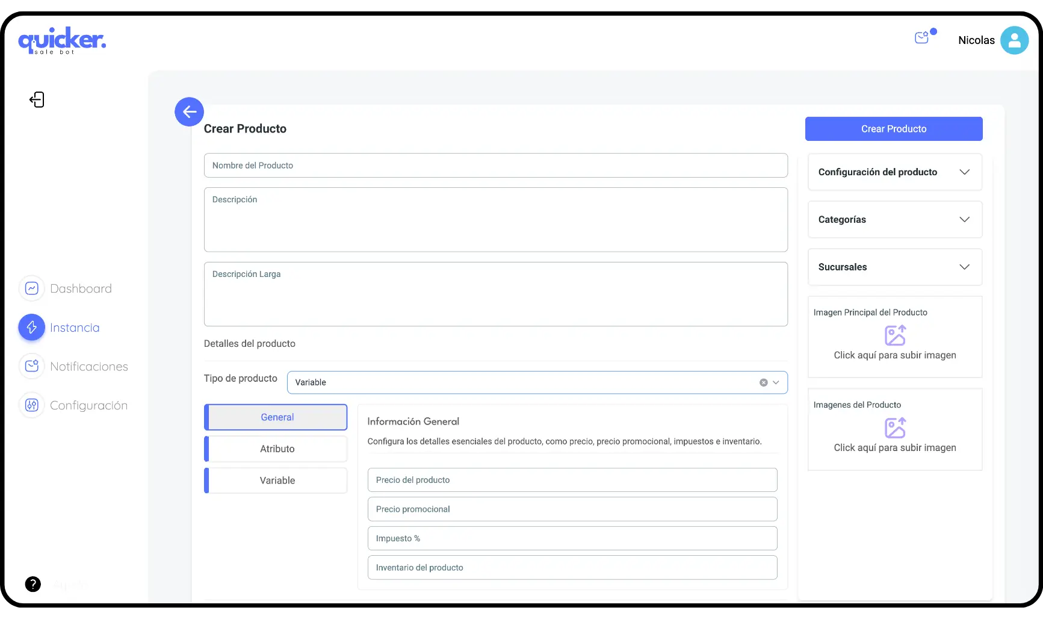Click main image 'Click aquí para subir imagen' text
This screenshot has height=619, width=1043.
[895, 355]
